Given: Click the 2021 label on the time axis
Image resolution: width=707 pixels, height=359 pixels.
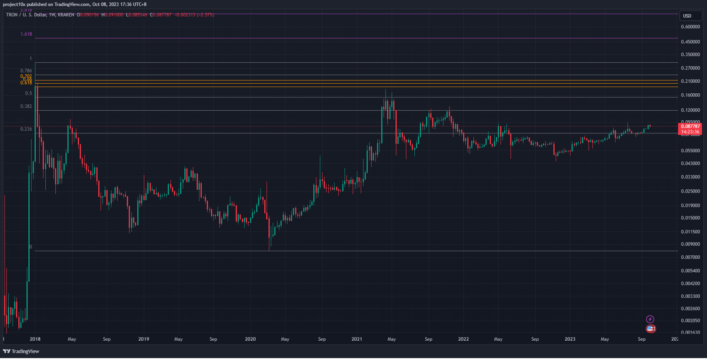Looking at the screenshot, I should tap(357, 339).
